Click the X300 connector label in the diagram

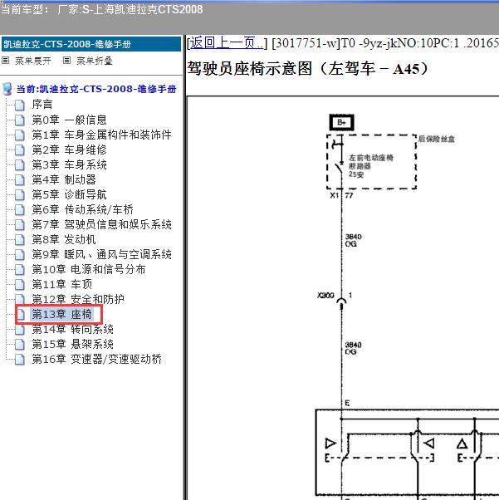[x=325, y=296]
